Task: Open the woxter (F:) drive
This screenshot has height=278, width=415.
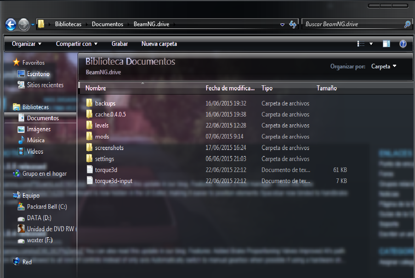Action: tap(40, 240)
